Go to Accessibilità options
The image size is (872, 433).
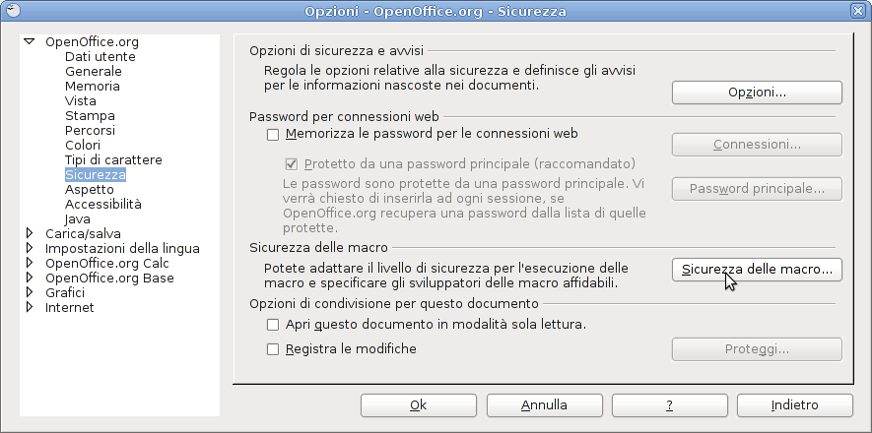(102, 204)
